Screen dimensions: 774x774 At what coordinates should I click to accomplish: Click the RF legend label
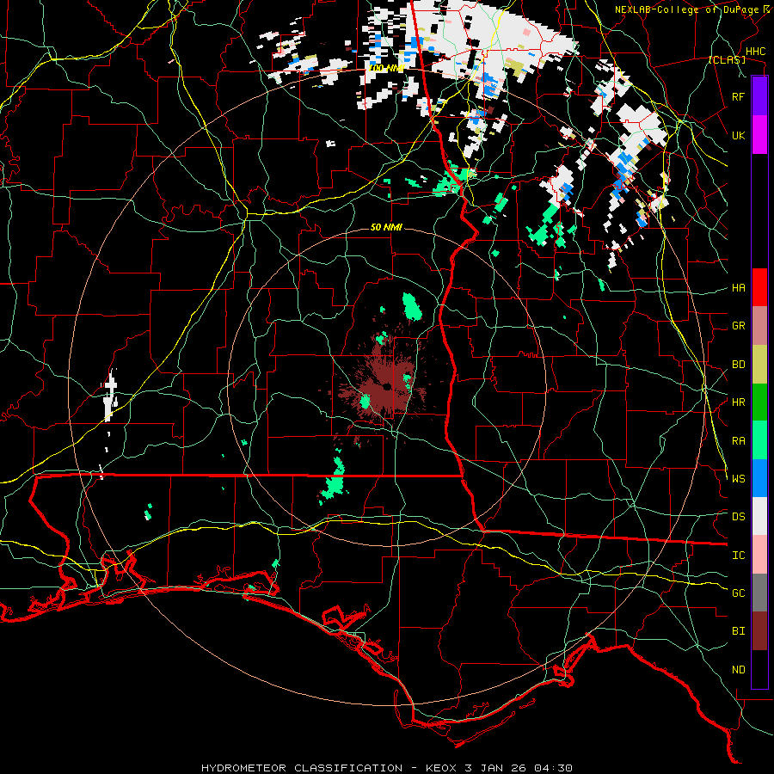(x=738, y=96)
